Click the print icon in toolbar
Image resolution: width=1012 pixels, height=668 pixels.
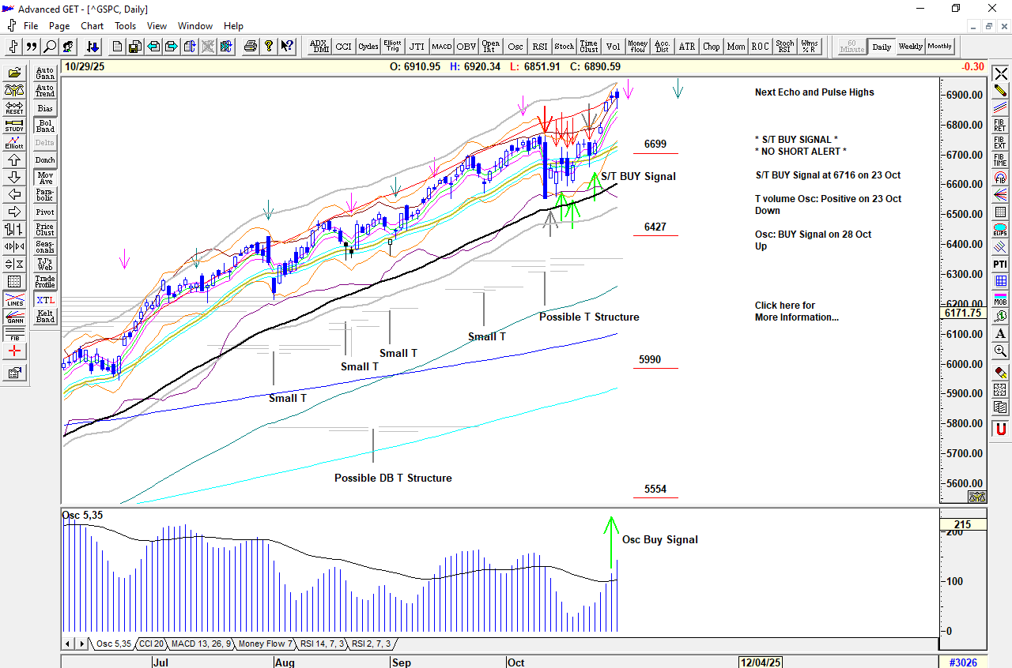tap(251, 47)
